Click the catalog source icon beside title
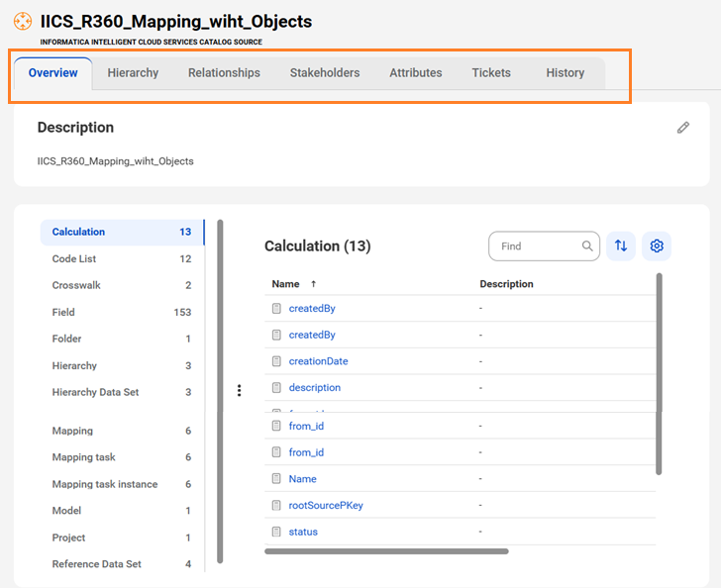 tap(23, 21)
